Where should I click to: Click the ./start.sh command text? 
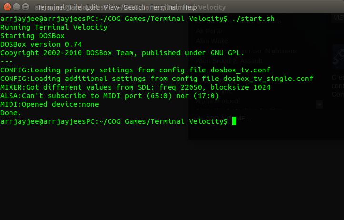tap(253, 19)
